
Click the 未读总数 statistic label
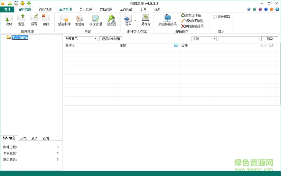point(10,153)
